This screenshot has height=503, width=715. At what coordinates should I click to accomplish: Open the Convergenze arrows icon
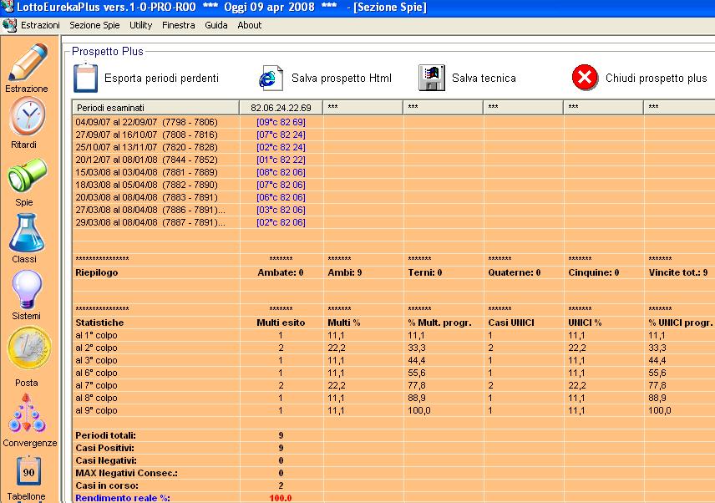[27, 413]
